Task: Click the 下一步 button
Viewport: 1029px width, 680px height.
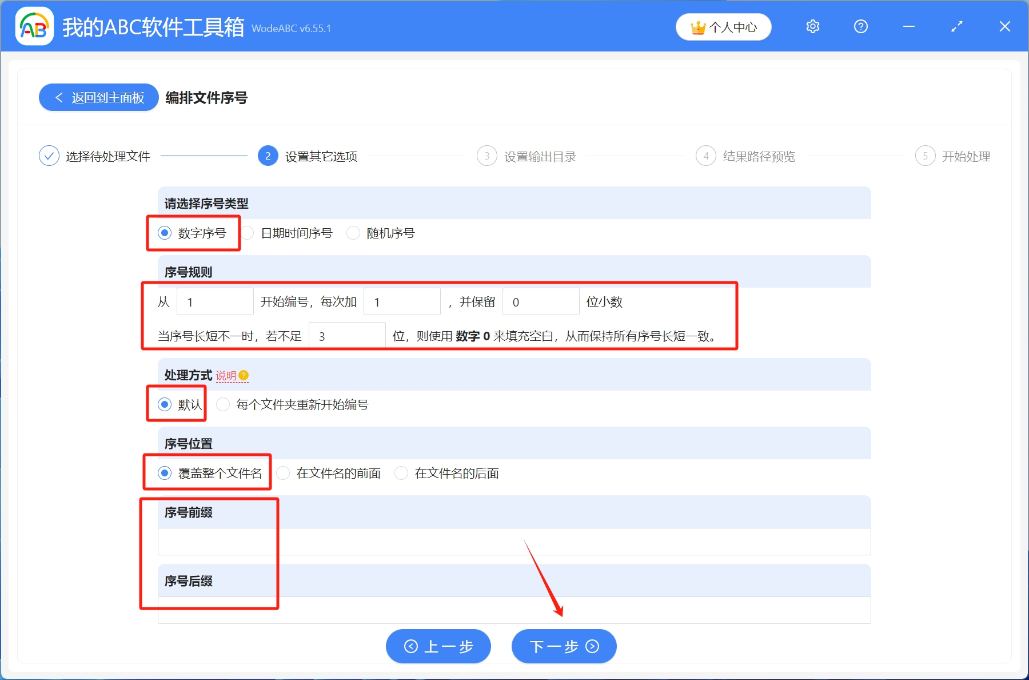Action: pos(563,646)
